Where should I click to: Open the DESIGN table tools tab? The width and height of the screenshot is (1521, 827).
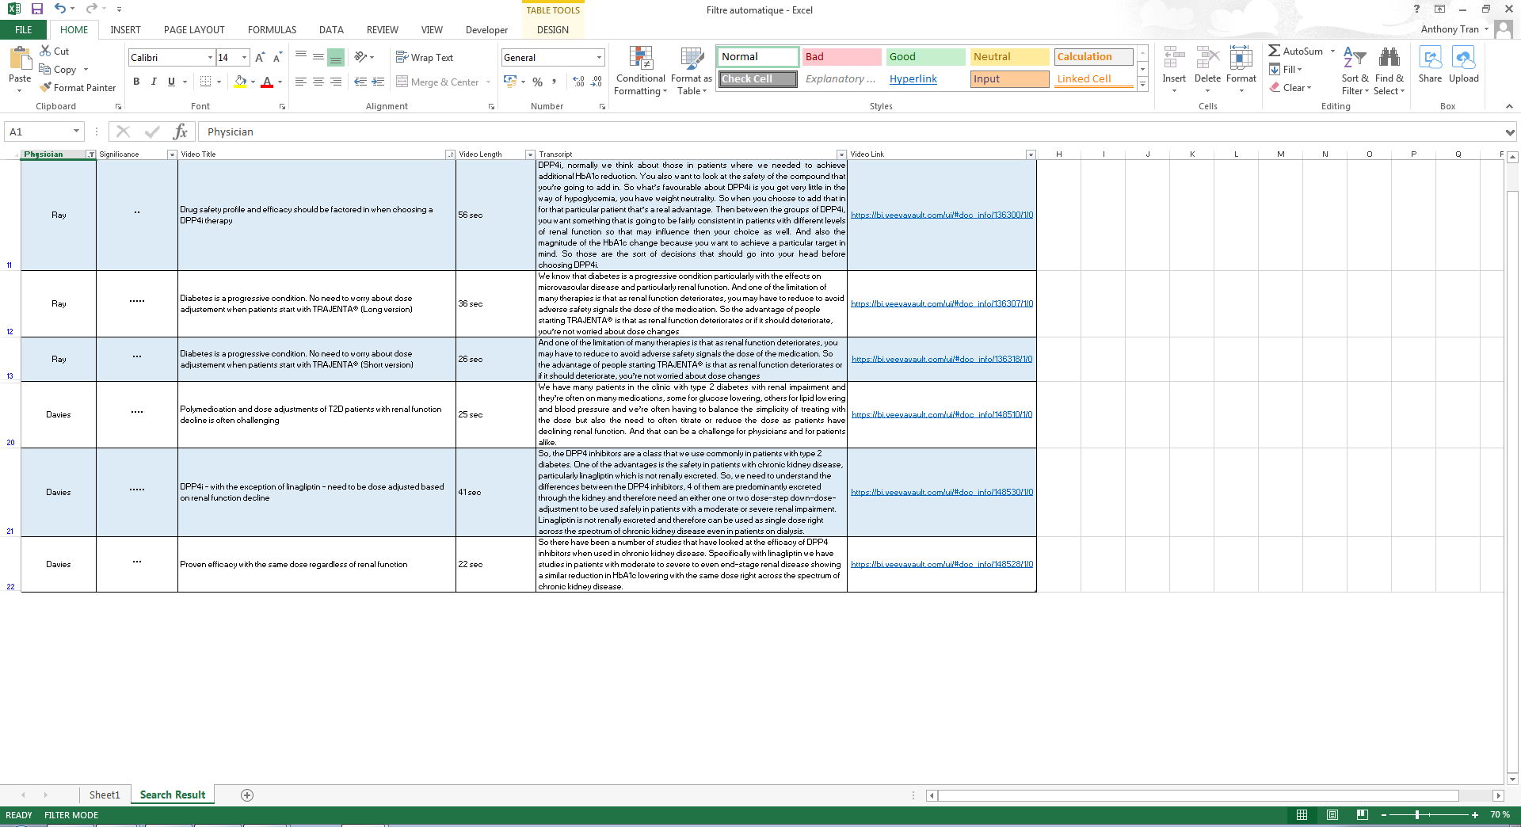pyautogui.click(x=552, y=30)
